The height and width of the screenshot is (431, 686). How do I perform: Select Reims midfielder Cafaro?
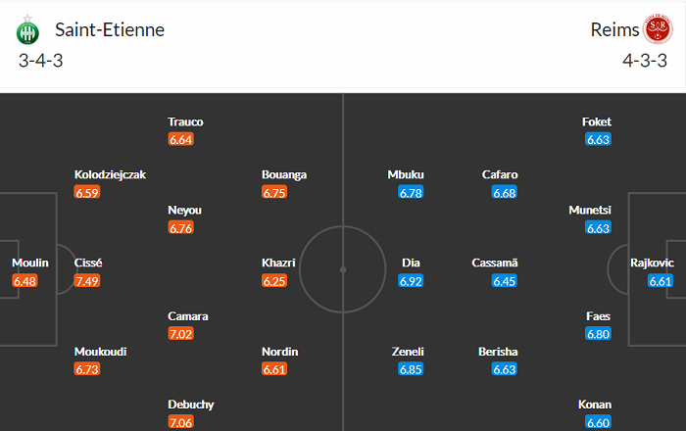500,175
